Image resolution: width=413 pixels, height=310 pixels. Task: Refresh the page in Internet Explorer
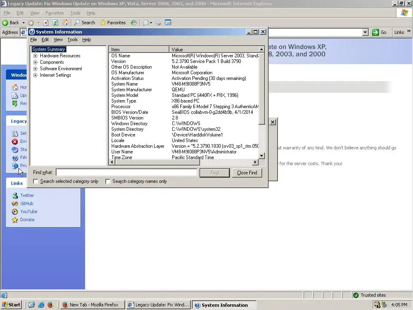point(55,23)
